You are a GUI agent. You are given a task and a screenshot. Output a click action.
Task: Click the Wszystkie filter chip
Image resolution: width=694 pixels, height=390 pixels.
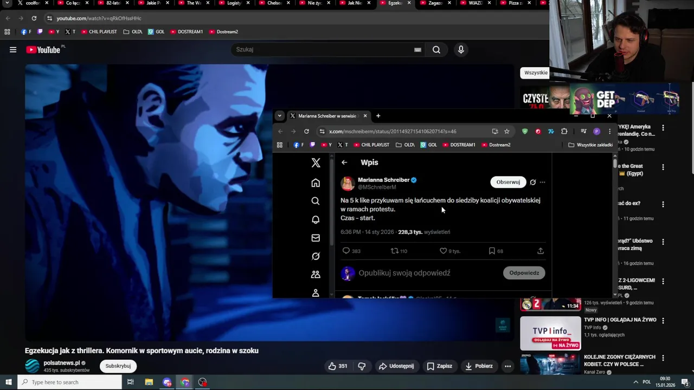(536, 73)
